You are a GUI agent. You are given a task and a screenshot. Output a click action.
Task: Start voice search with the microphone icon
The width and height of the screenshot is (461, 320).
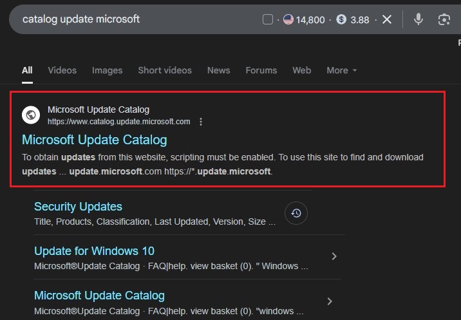(x=419, y=19)
